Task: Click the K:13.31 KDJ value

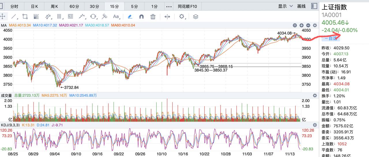Action: pyautogui.click(x=28, y=125)
